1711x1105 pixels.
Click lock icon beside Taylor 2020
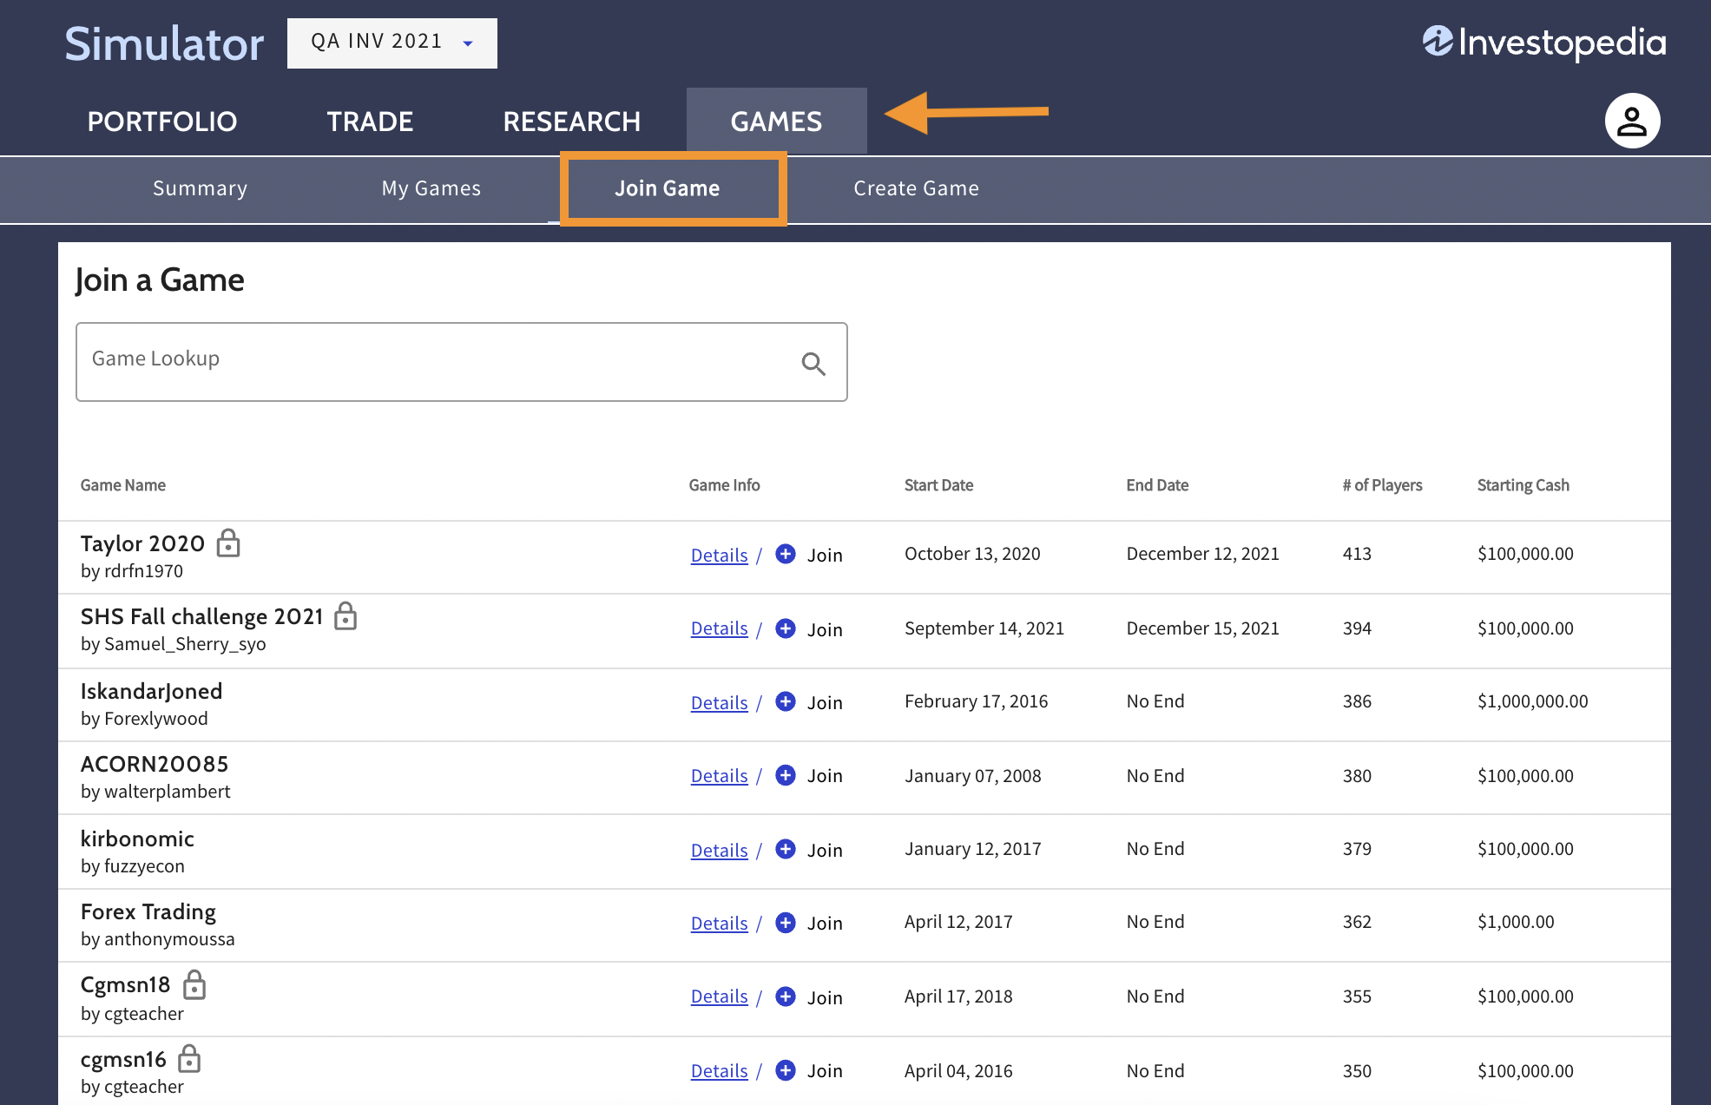pos(228,543)
